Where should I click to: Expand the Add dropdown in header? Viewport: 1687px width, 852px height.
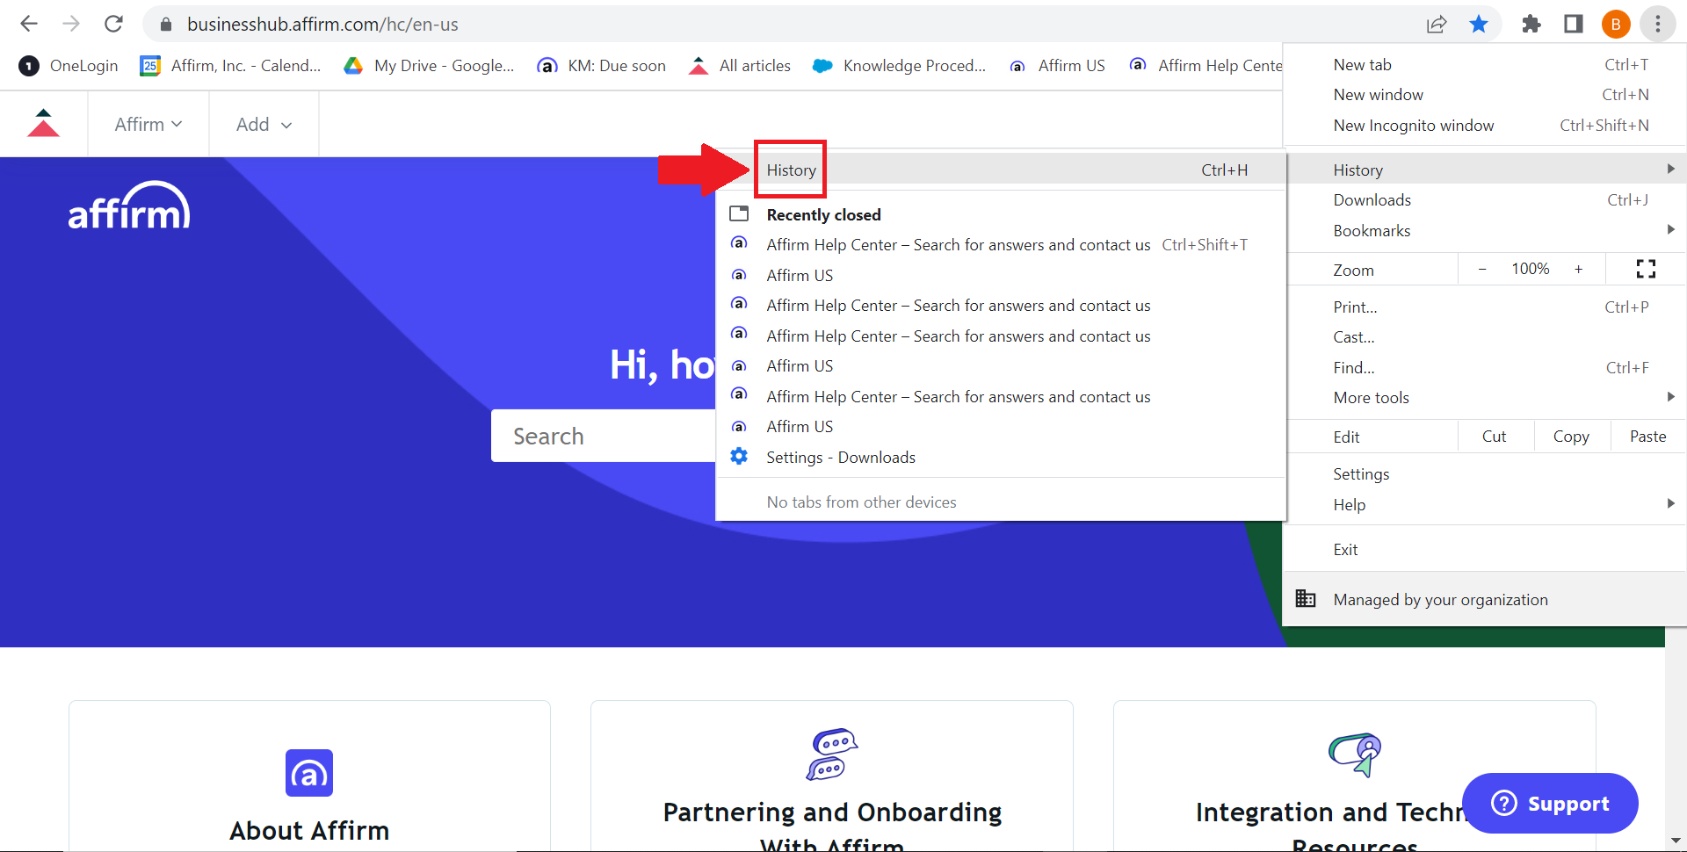264,124
